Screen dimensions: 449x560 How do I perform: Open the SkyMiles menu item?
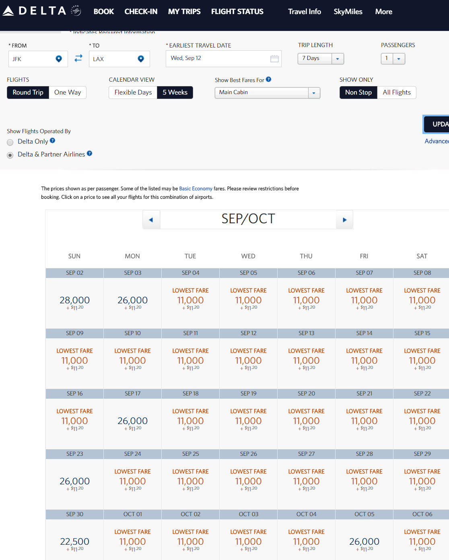(348, 12)
